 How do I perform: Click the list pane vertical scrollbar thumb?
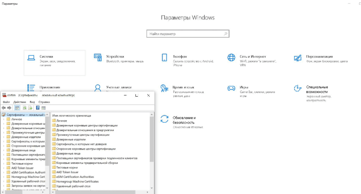point(151,139)
